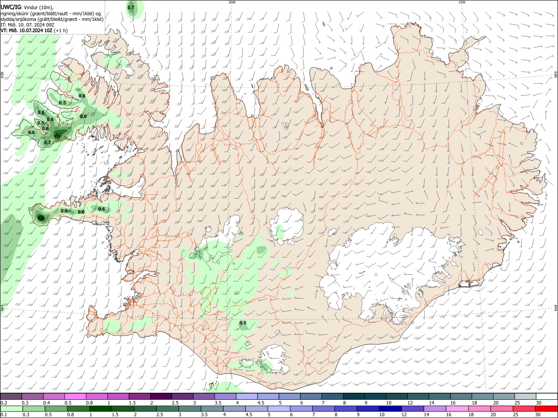Viewport: 558px width, 418px height.
Task: Select the 14–16 light purple swatch in lower legend row
Action: [x=435, y=408]
